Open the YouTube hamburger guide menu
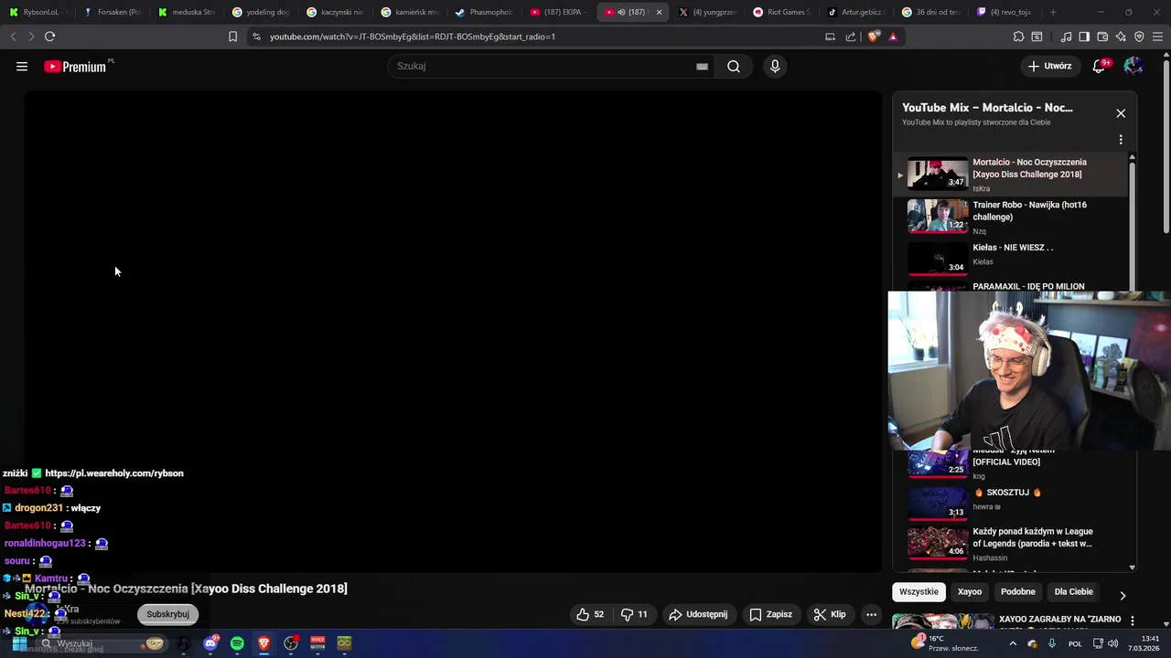The width and height of the screenshot is (1171, 658). coord(22,66)
